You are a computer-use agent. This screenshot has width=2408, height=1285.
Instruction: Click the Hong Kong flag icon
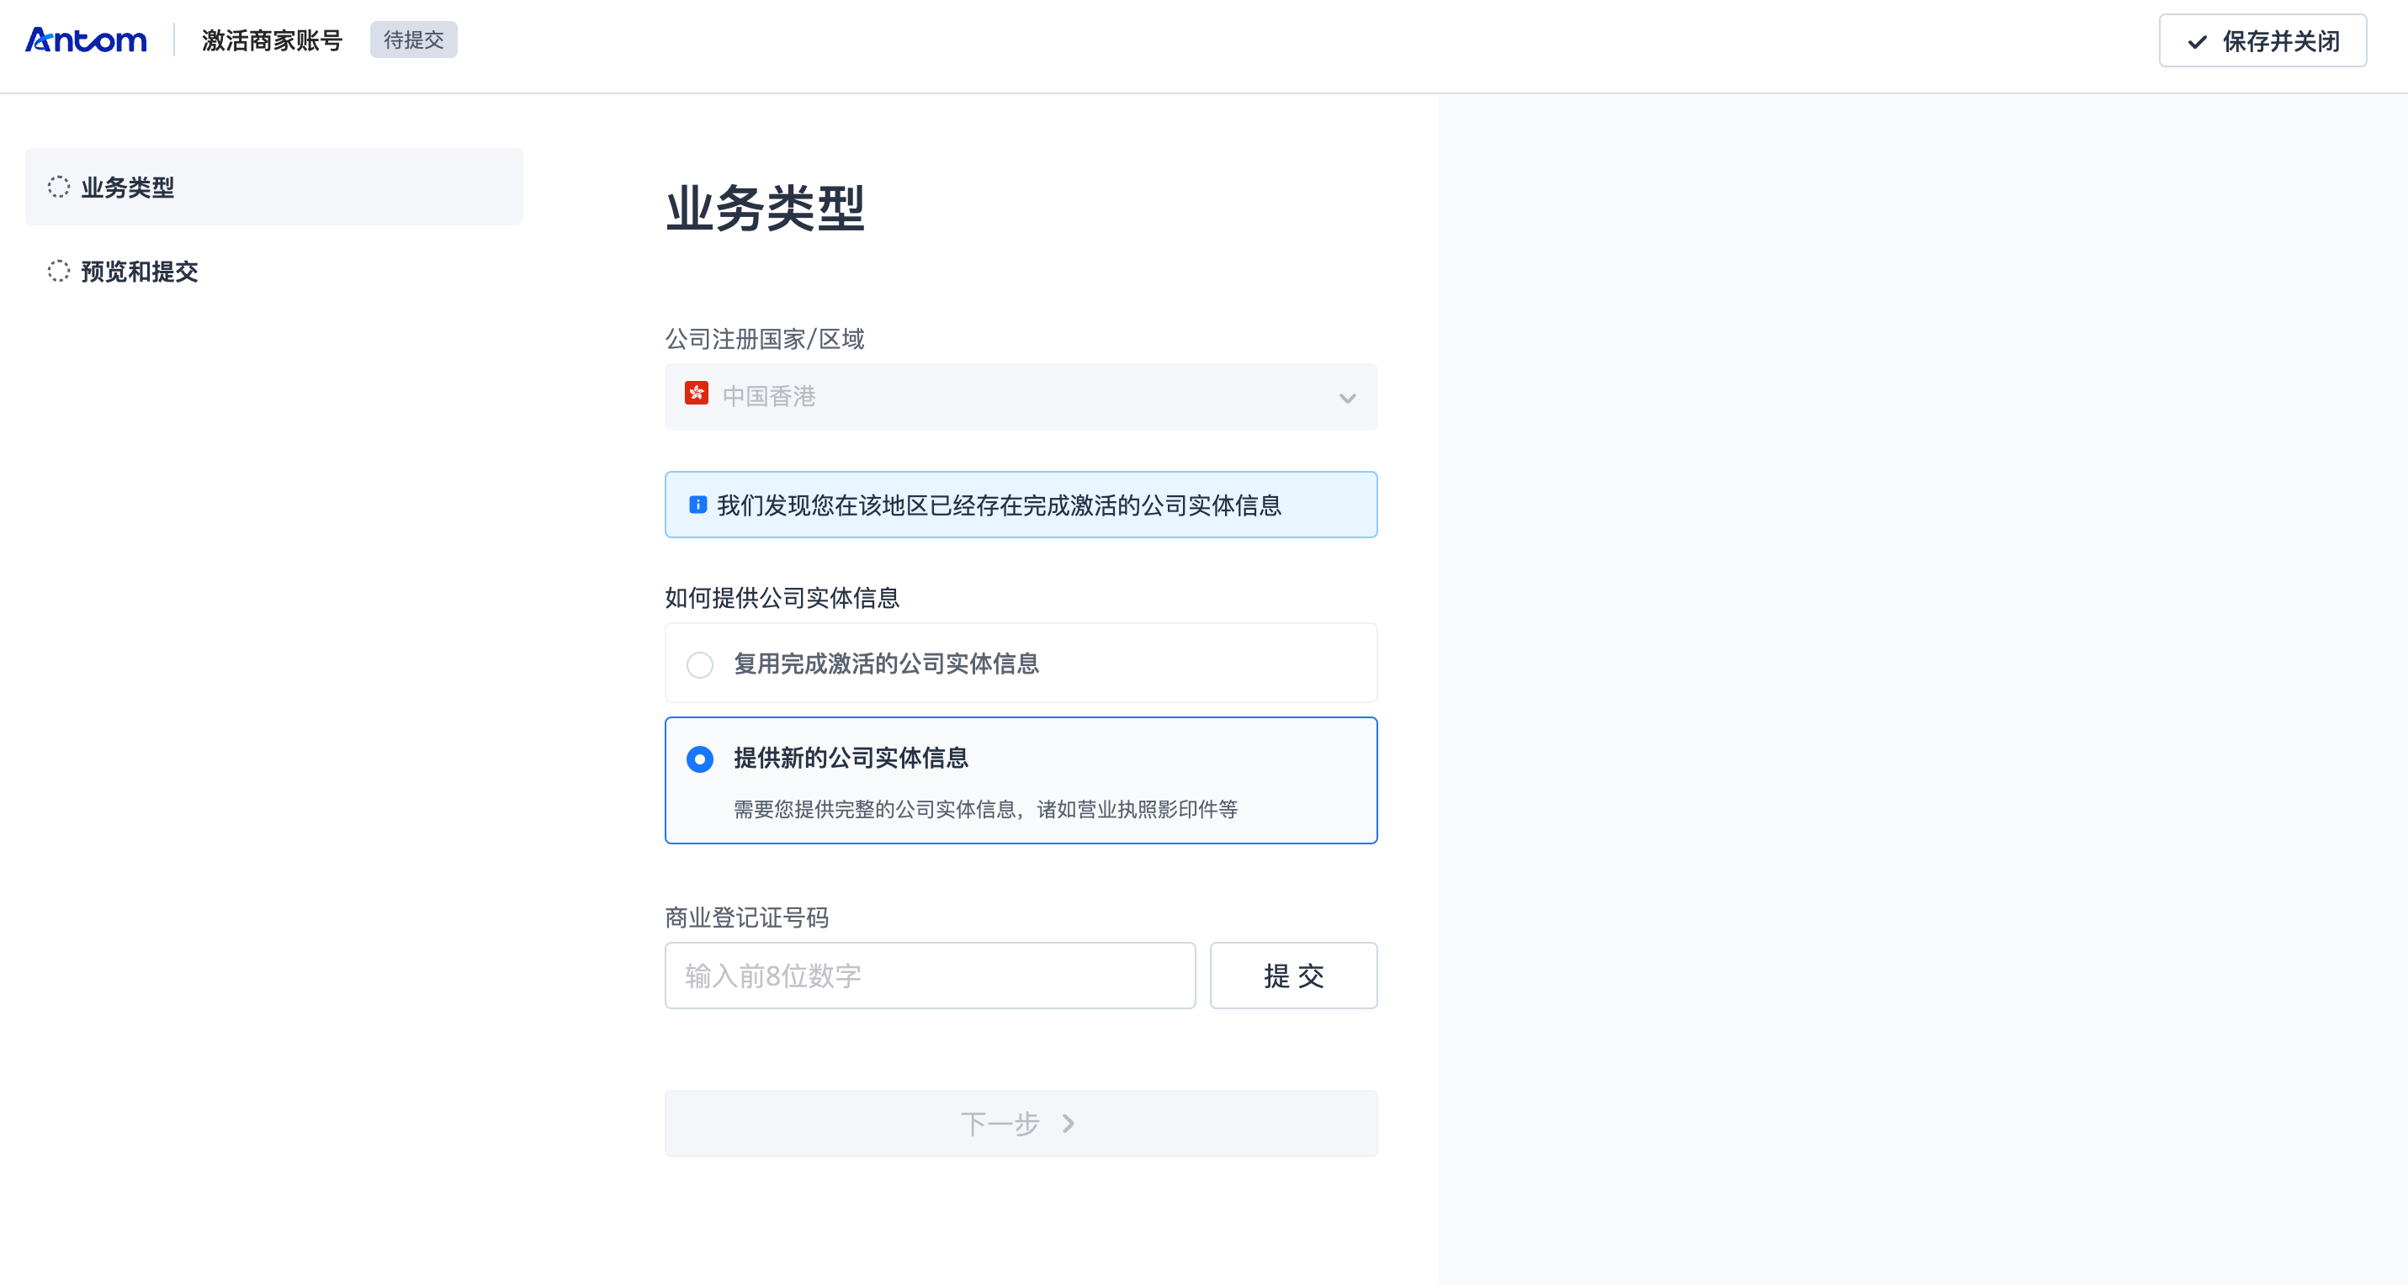(697, 394)
